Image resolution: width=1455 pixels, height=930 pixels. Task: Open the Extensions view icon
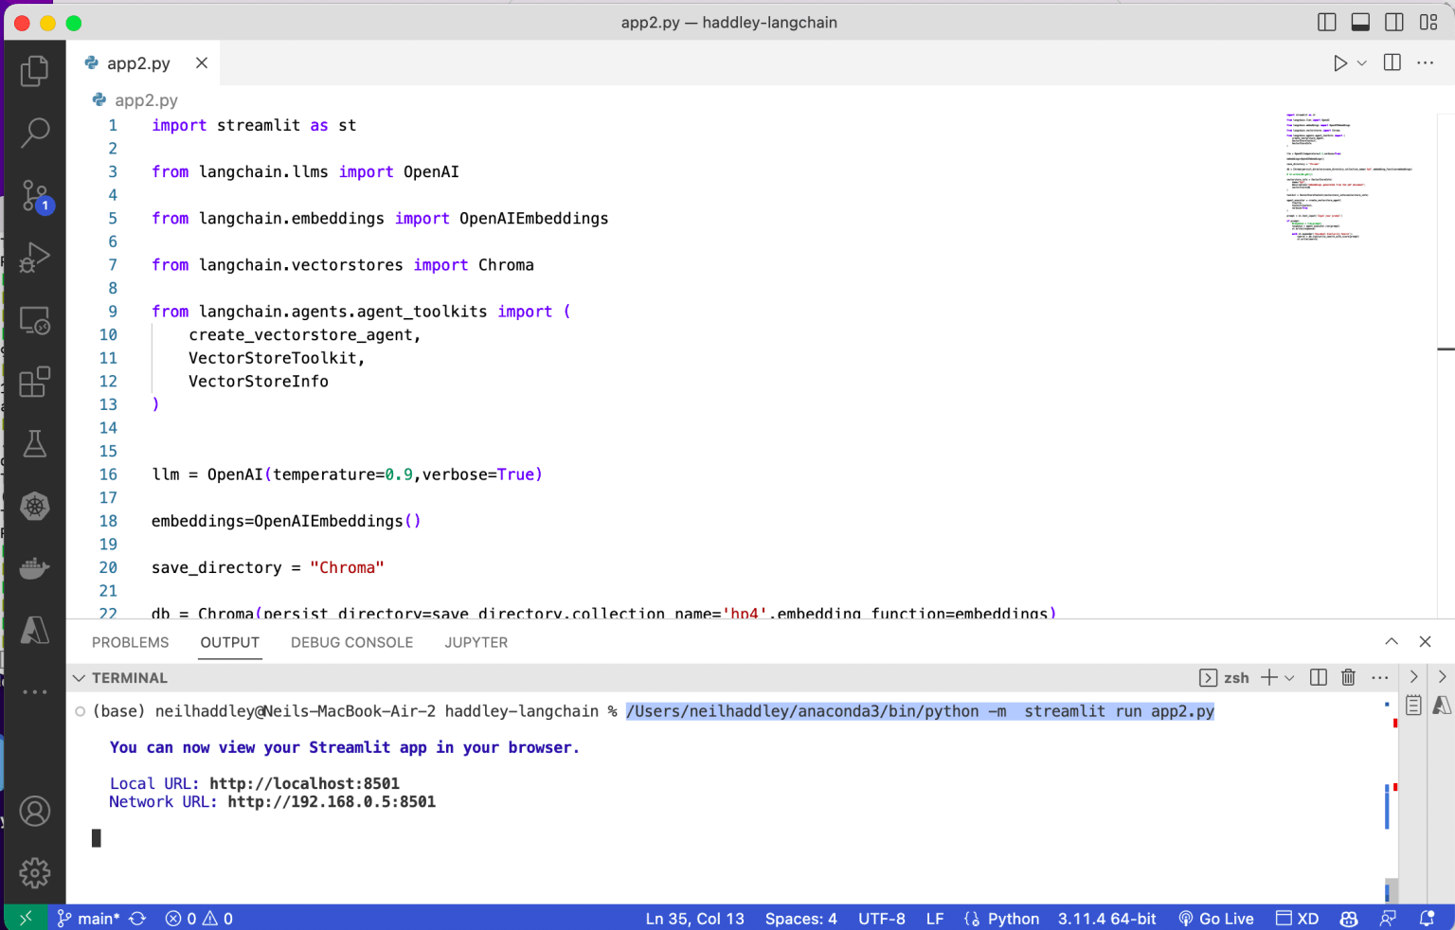[x=34, y=383]
